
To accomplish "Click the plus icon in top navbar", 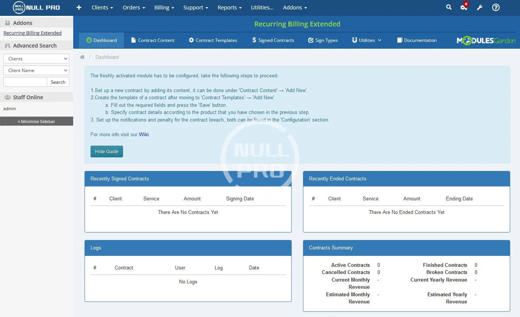I will click(79, 8).
